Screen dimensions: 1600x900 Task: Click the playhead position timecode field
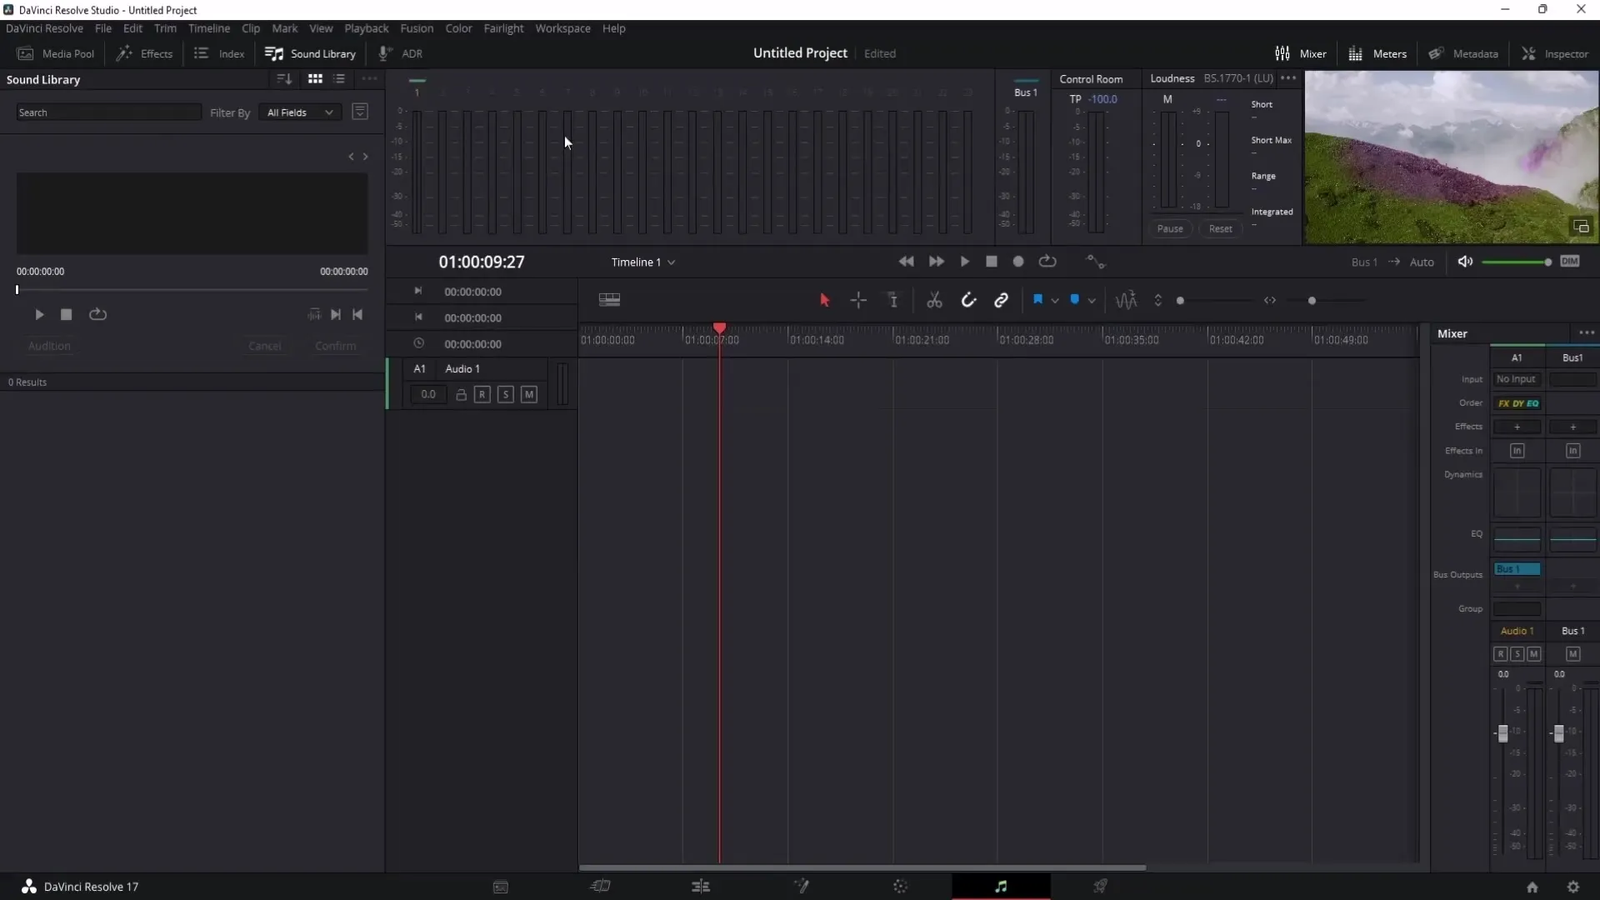pyautogui.click(x=482, y=262)
